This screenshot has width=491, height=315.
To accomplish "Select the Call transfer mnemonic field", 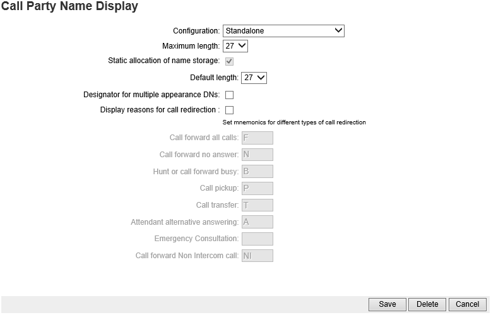I will [x=257, y=205].
